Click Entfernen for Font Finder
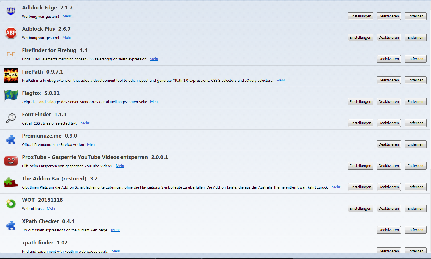The width and height of the screenshot is (431, 259). (415, 123)
